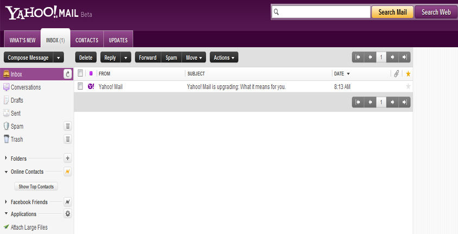This screenshot has width=458, height=234.
Task: Sort messages by the DATE column header
Action: pos(342,74)
